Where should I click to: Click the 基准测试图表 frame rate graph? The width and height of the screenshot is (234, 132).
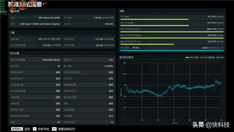(x=173, y=91)
